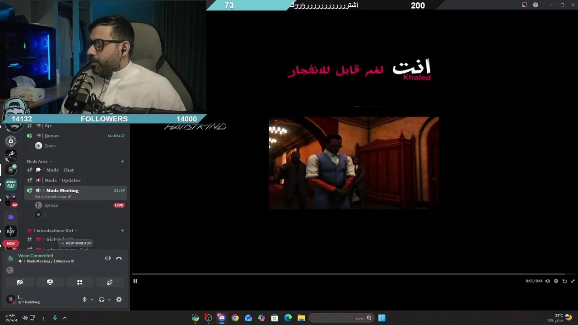Screen dimensions: 578x325
Task: Collapse the Mods Area category
Action: click(39, 161)
